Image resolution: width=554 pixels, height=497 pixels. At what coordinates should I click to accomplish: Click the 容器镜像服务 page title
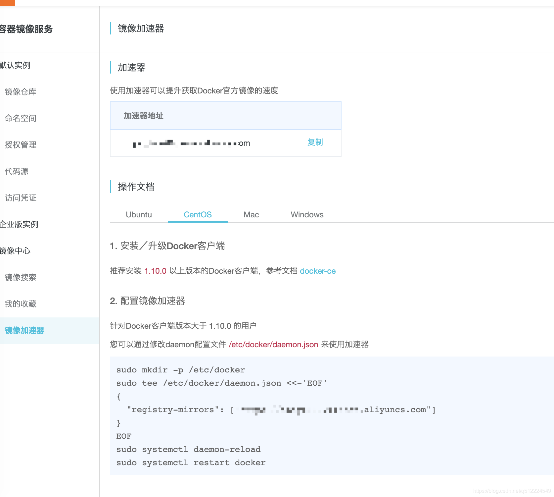26,29
